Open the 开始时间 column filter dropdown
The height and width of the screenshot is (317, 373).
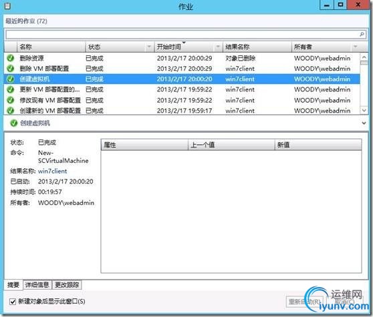pos(218,47)
